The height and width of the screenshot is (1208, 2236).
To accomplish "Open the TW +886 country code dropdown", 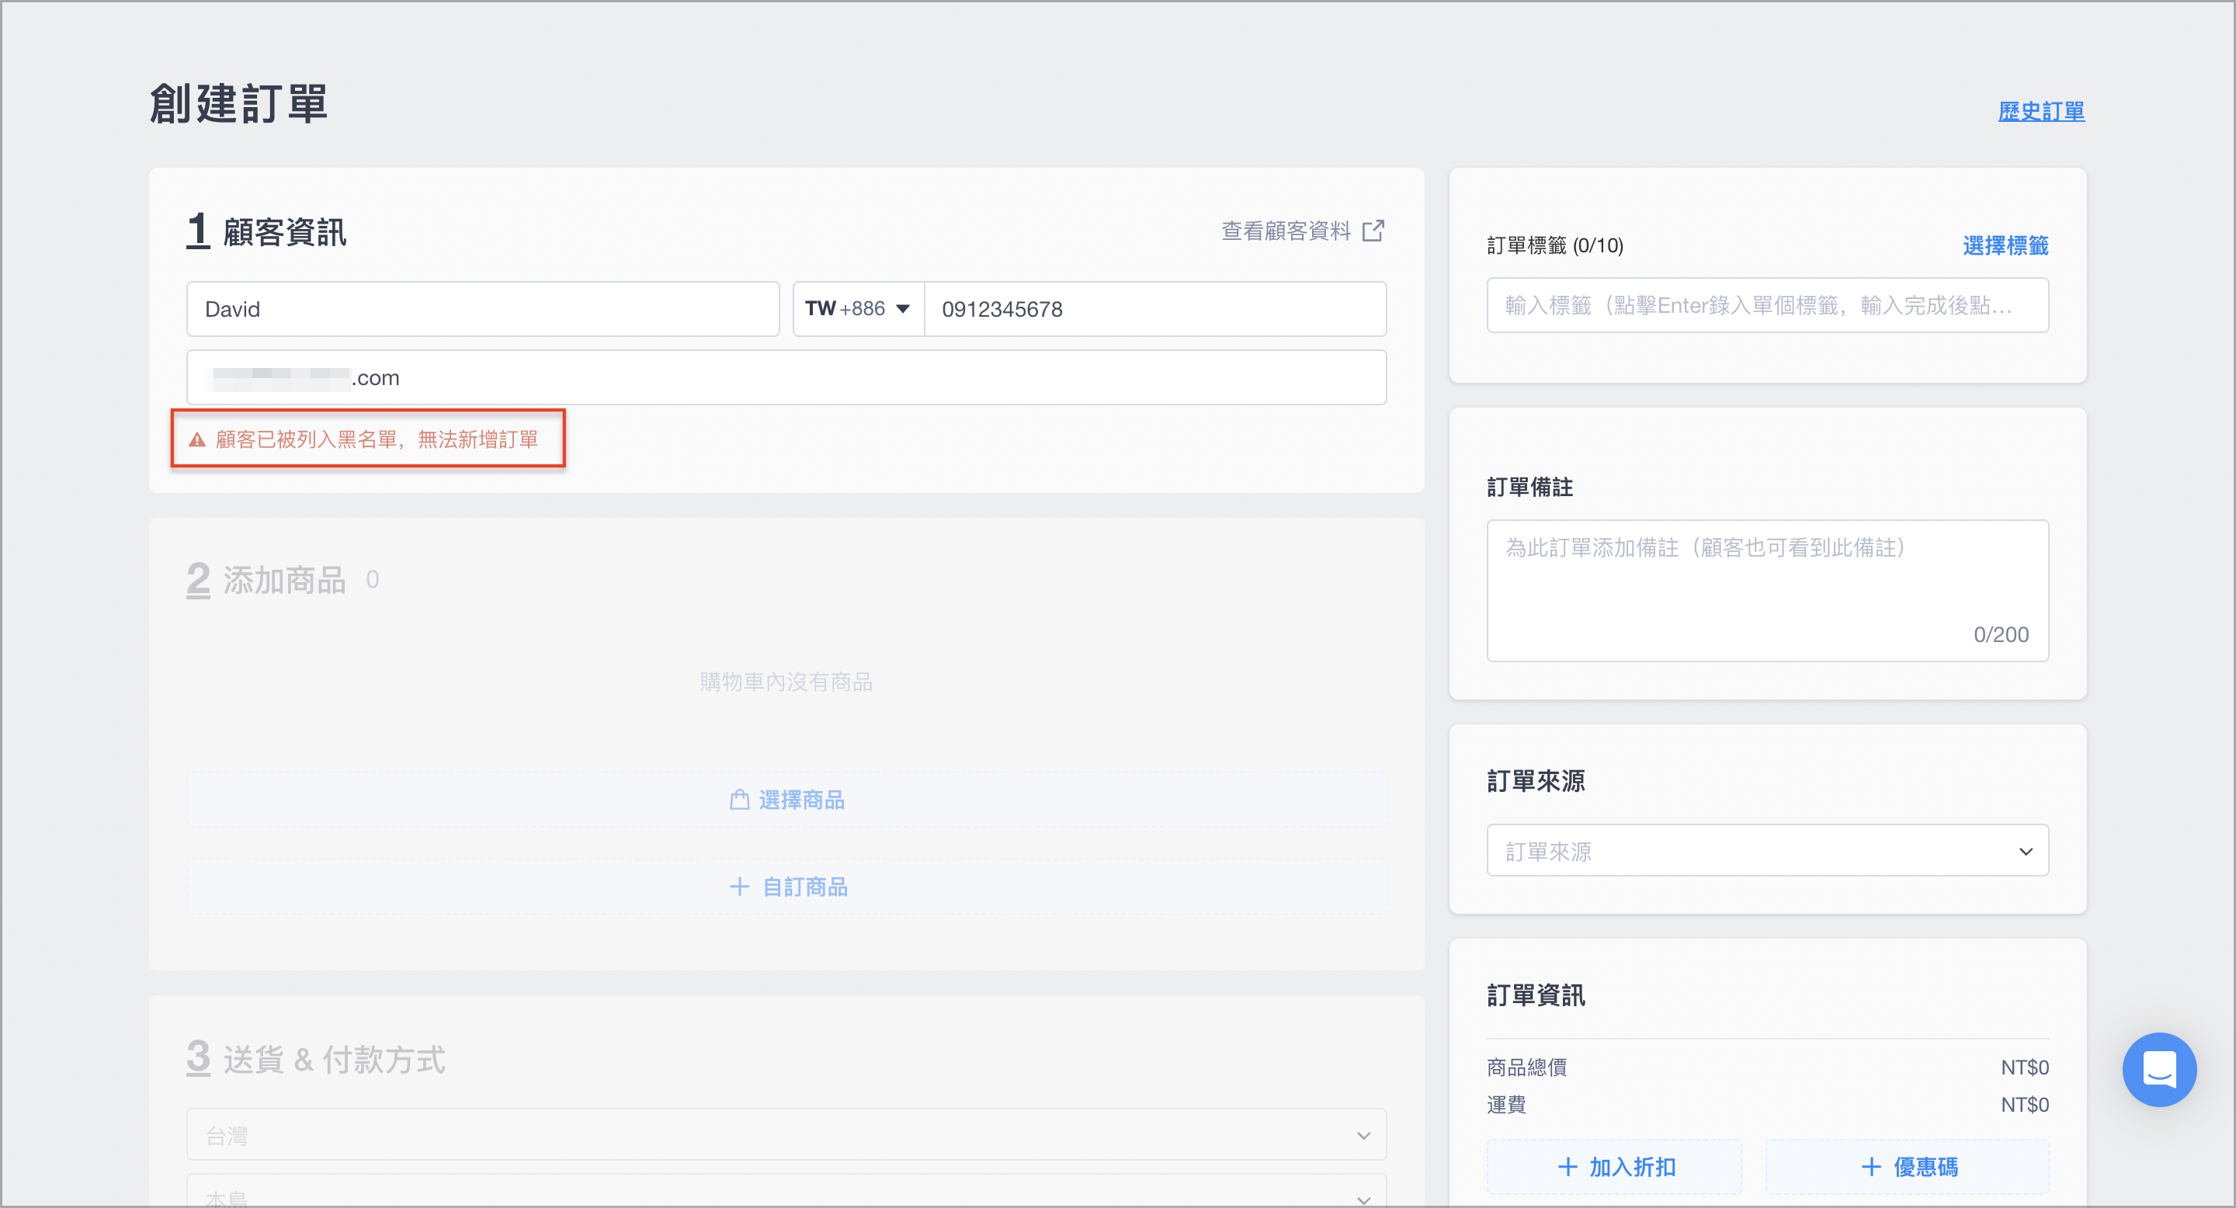I will point(859,309).
